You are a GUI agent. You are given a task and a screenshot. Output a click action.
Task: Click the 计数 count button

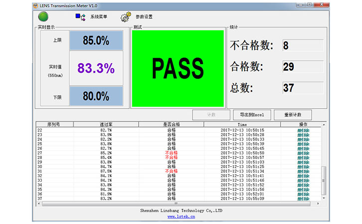point(211,115)
